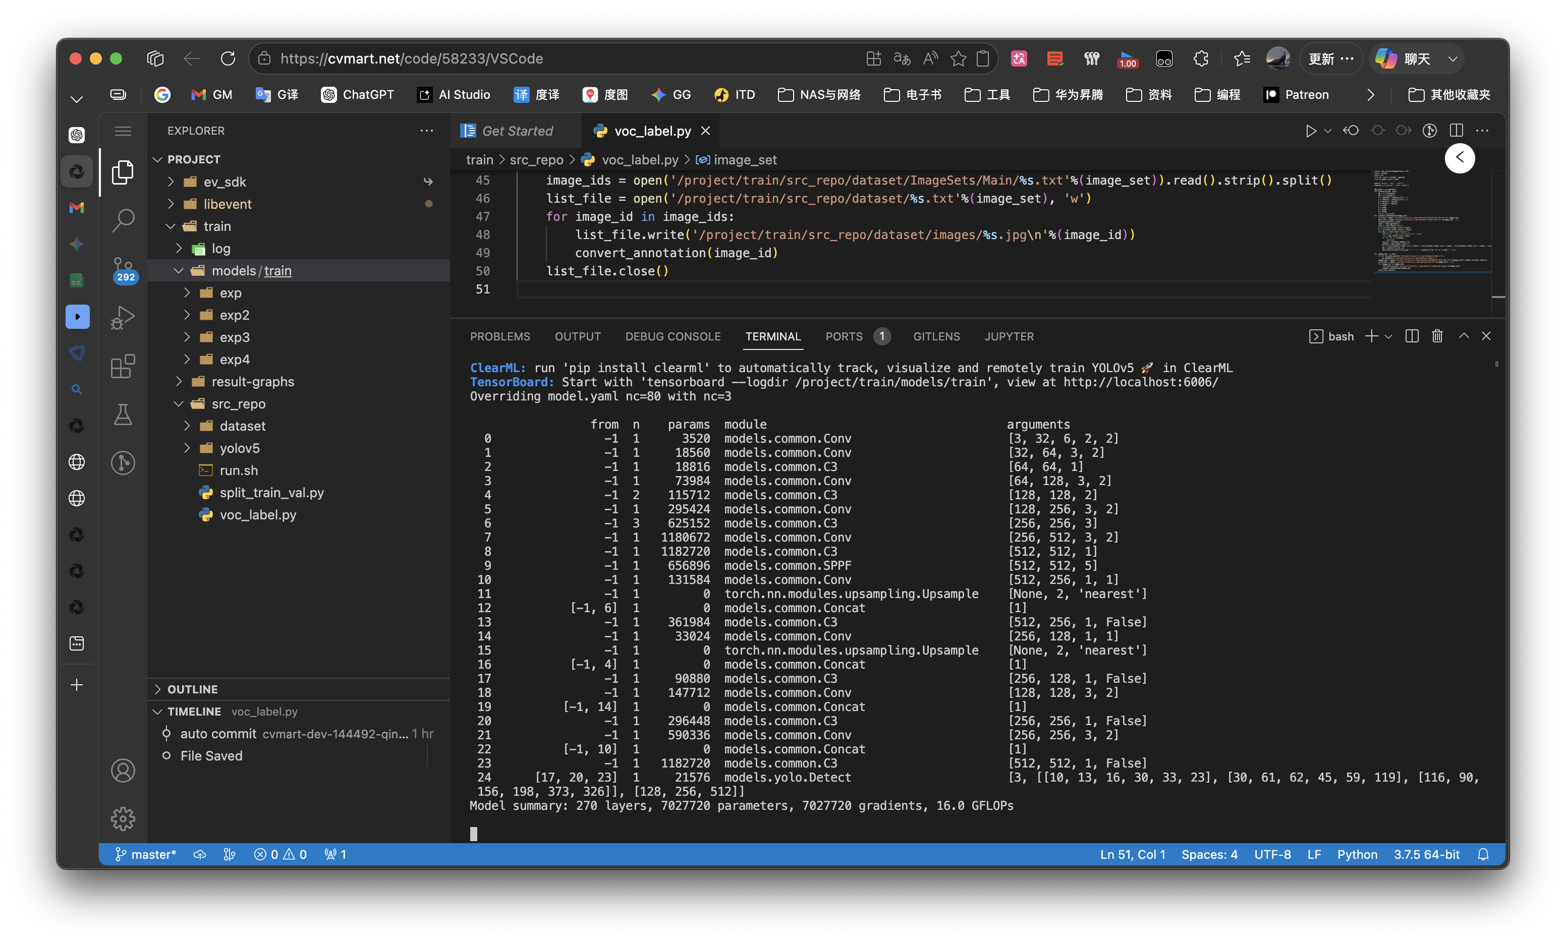Kill terminal with trash icon
This screenshot has width=1566, height=944.
pos(1437,336)
